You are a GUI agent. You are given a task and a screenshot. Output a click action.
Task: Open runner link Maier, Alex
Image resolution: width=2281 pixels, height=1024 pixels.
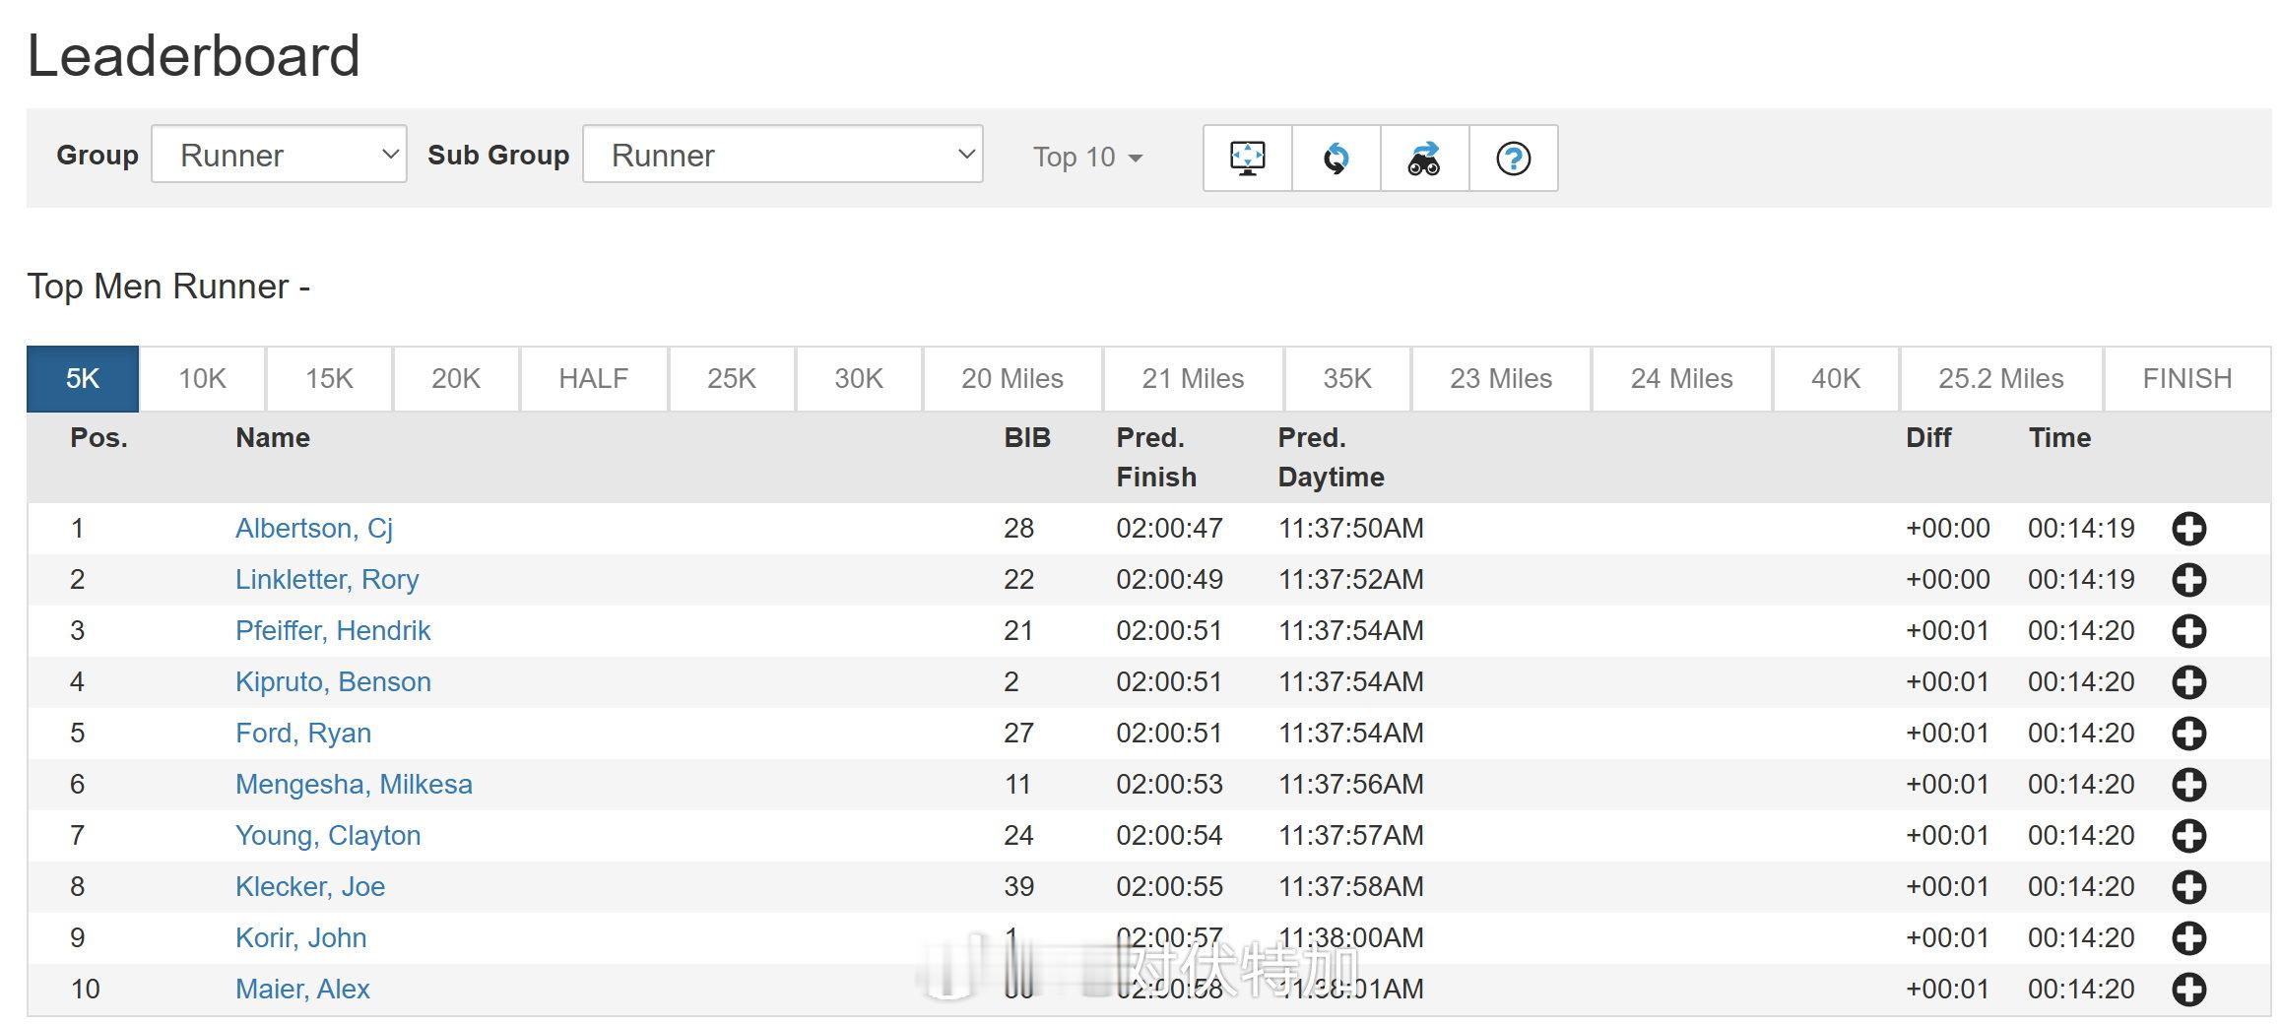pyautogui.click(x=302, y=990)
